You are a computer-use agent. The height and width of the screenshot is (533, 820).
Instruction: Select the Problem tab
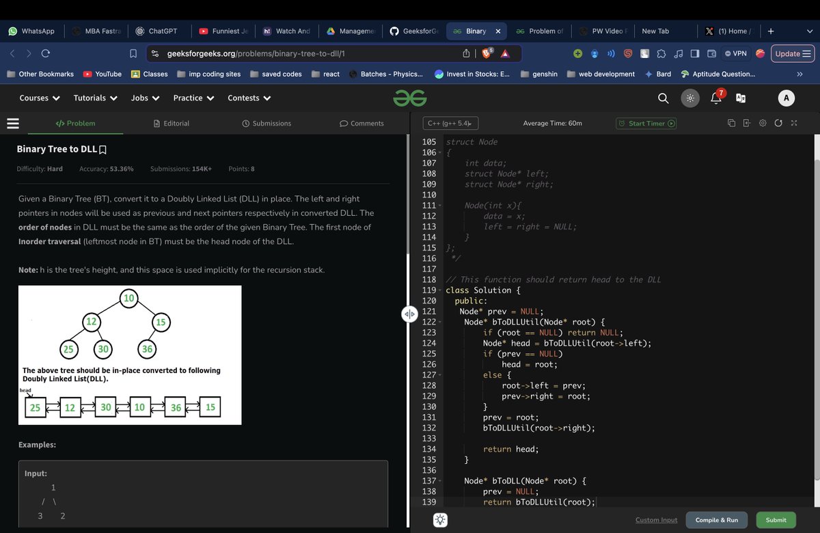click(x=75, y=123)
